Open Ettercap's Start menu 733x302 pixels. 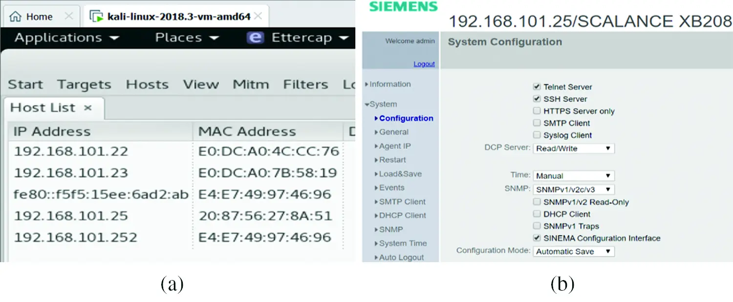[x=25, y=85]
